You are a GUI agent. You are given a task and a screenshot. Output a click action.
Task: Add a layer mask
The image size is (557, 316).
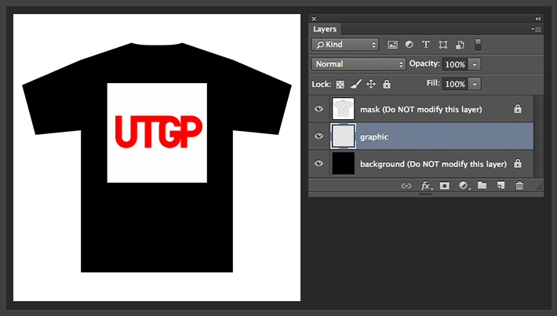click(x=444, y=186)
